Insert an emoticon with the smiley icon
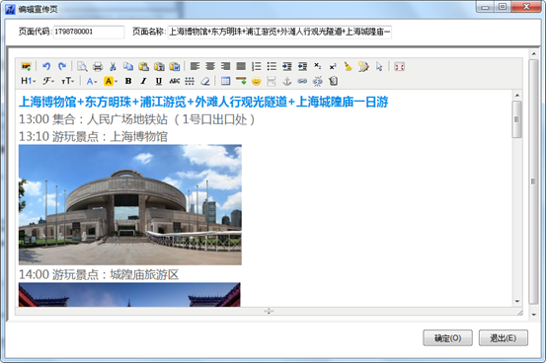 (256, 81)
